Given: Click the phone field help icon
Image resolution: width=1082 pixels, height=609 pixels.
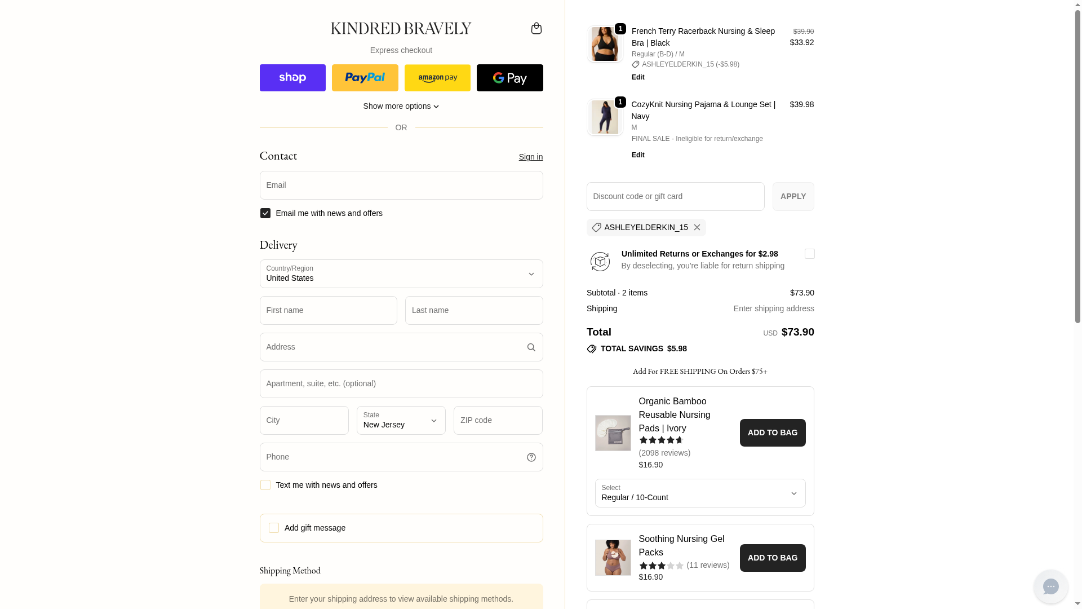Looking at the screenshot, I should coord(531,457).
